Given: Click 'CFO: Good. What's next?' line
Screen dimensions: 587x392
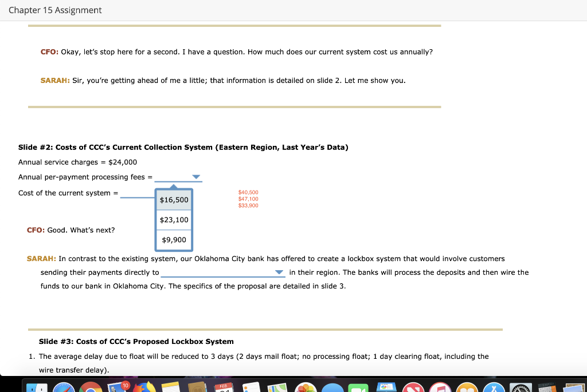Looking at the screenshot, I should pyautogui.click(x=71, y=230).
